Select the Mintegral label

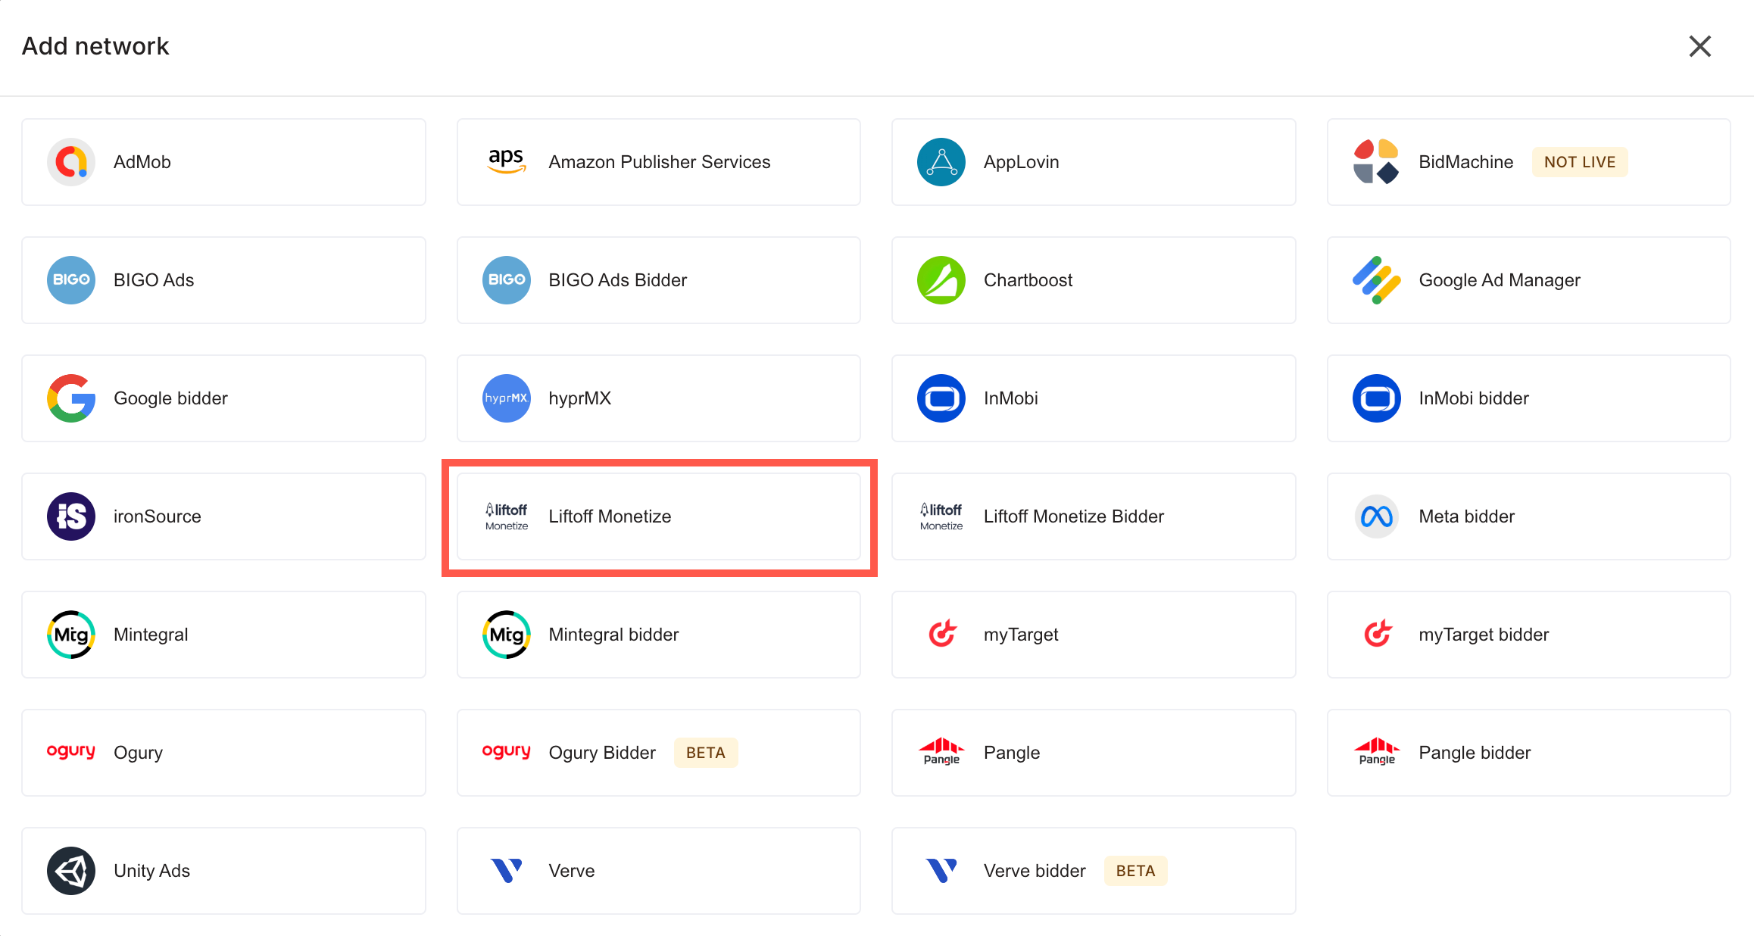(x=151, y=635)
